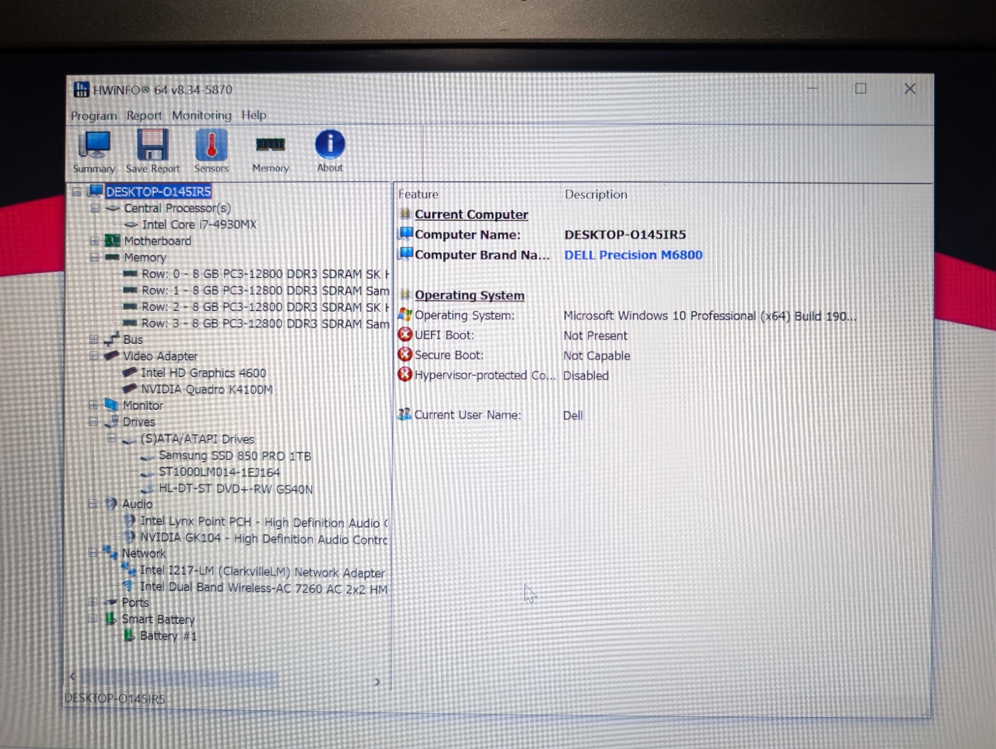
Task: Collapse the Video Adapter node
Action: coord(94,355)
